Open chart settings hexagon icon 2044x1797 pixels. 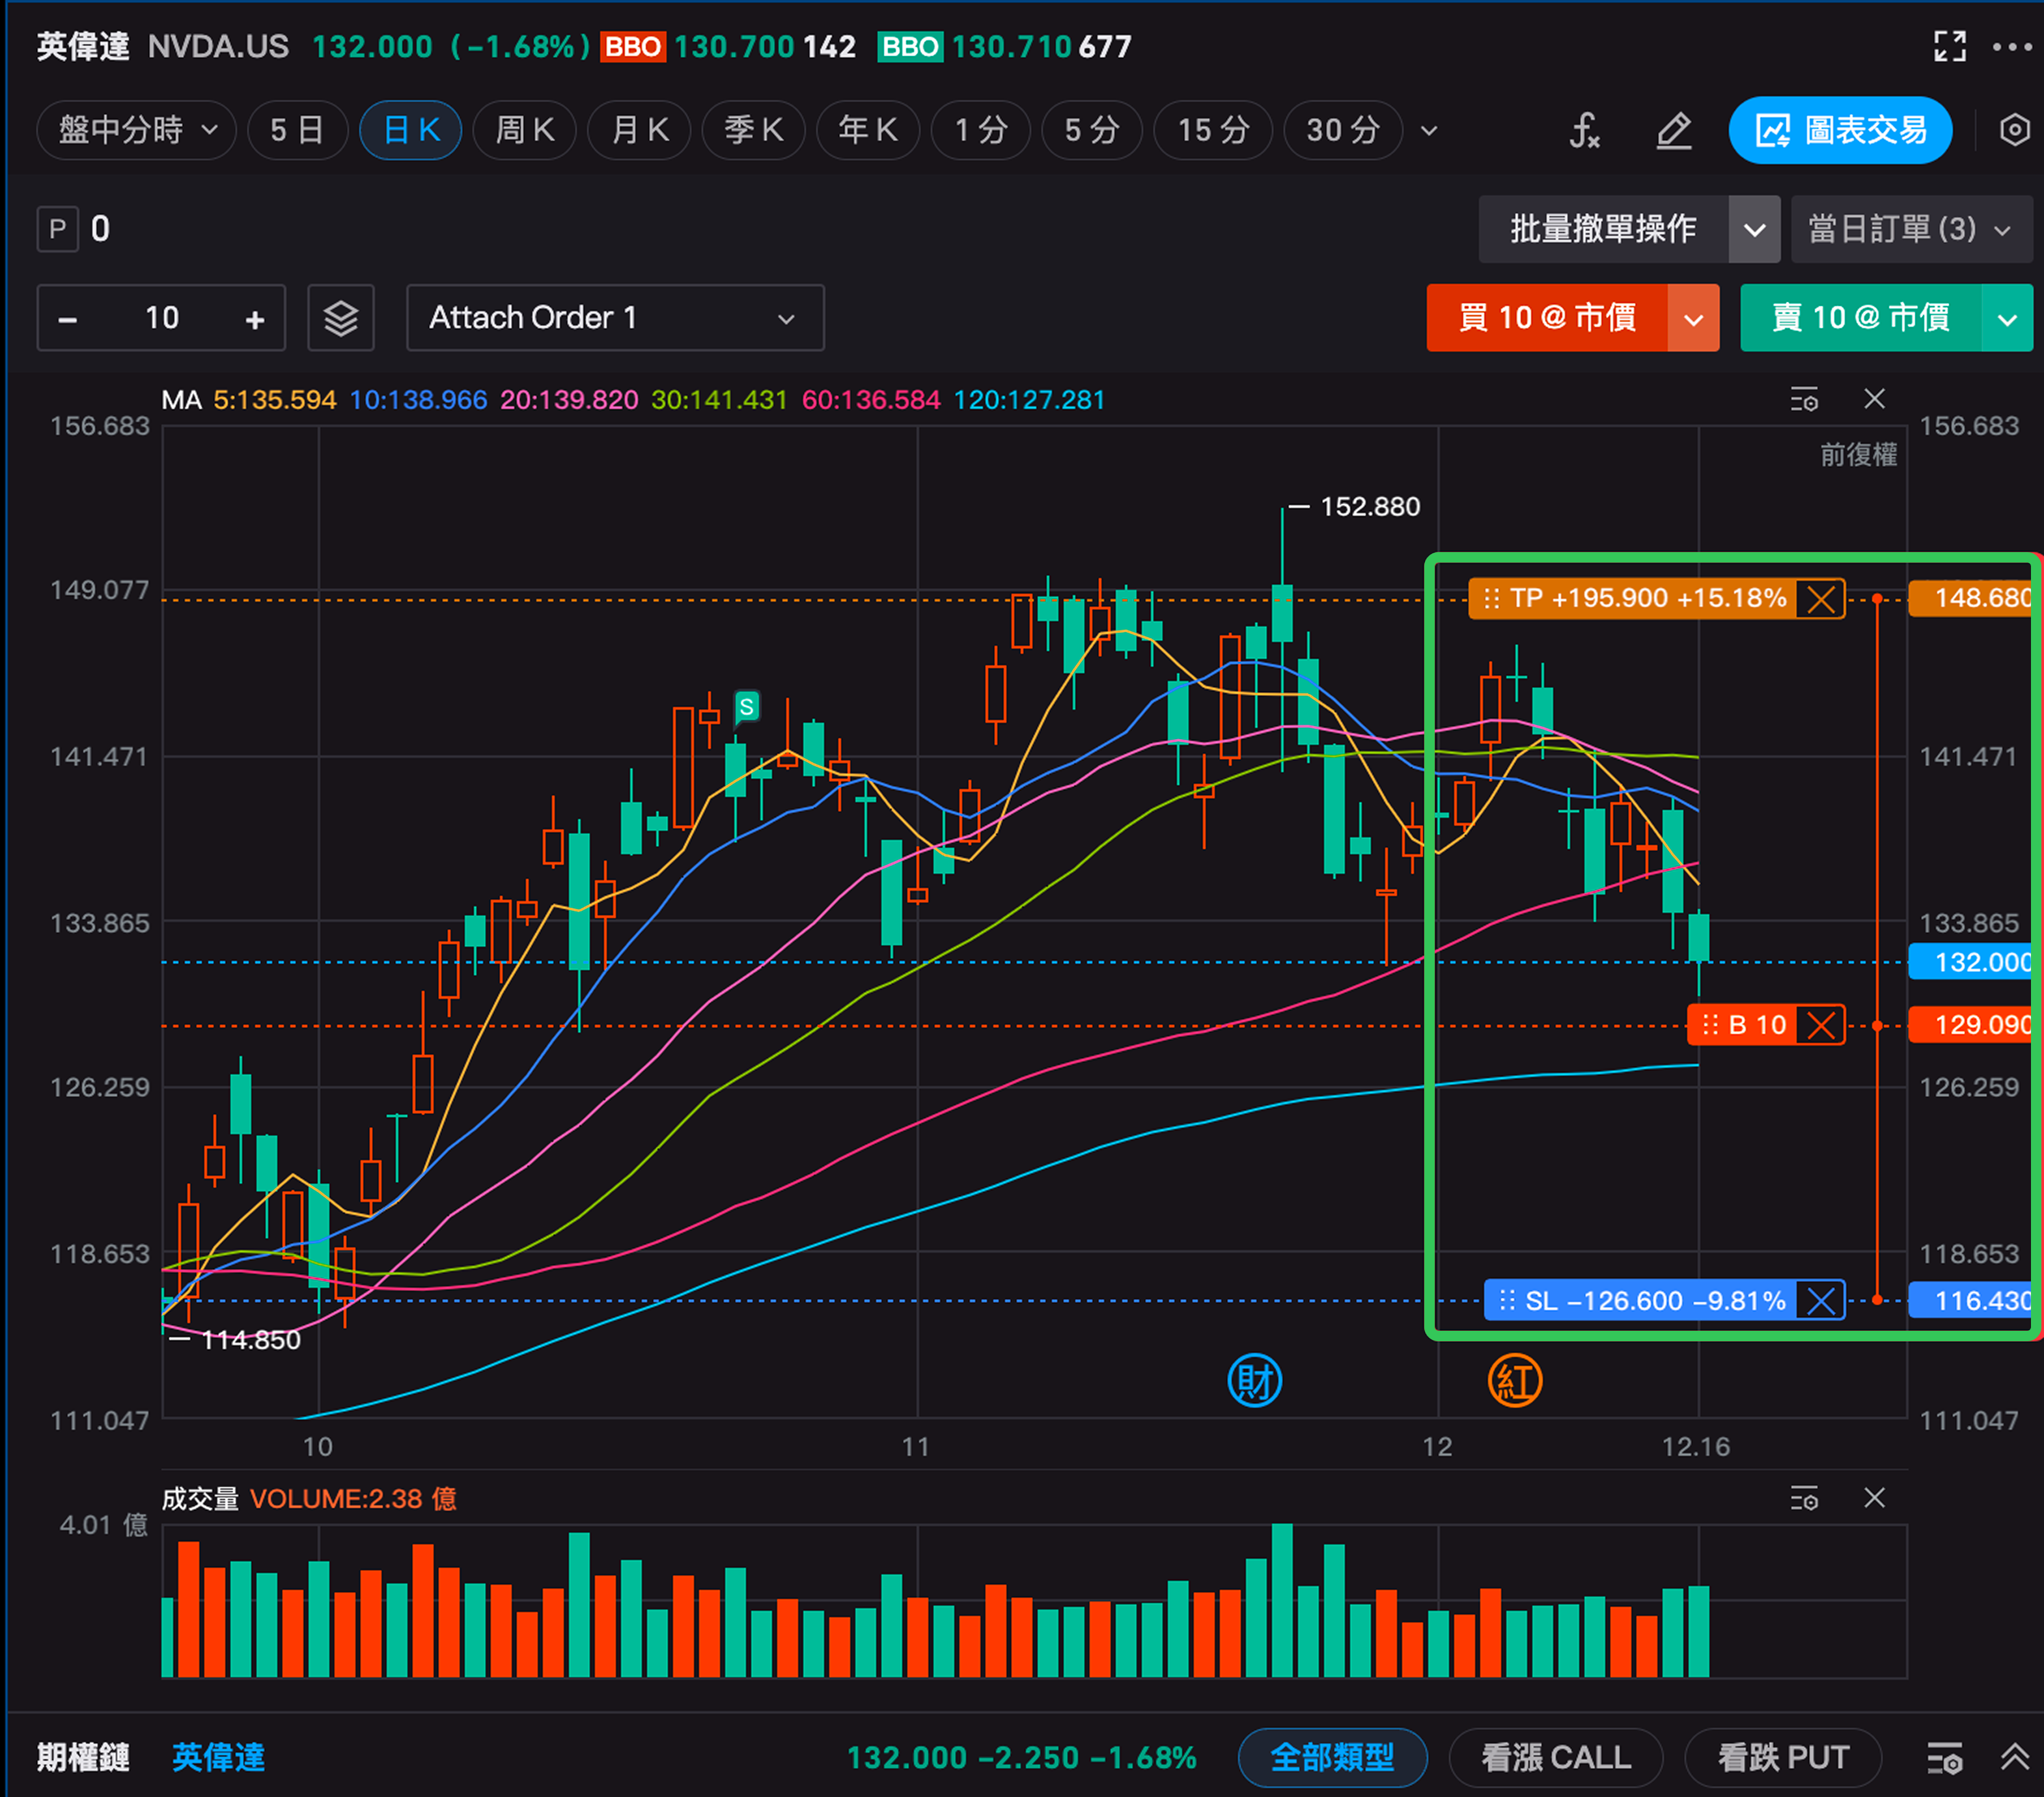[x=2014, y=130]
